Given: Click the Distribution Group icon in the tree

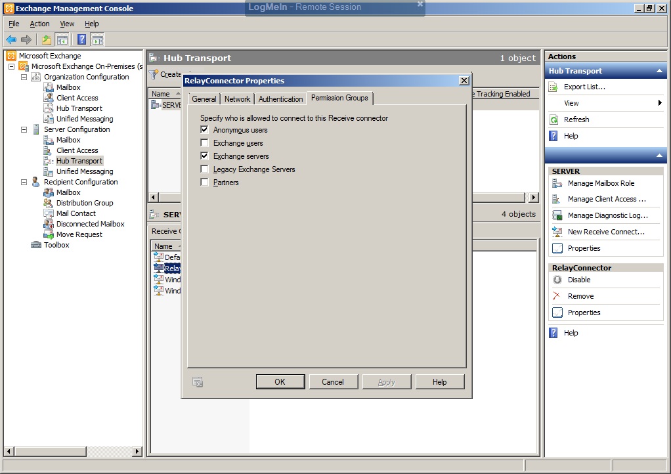Looking at the screenshot, I should click(49, 203).
